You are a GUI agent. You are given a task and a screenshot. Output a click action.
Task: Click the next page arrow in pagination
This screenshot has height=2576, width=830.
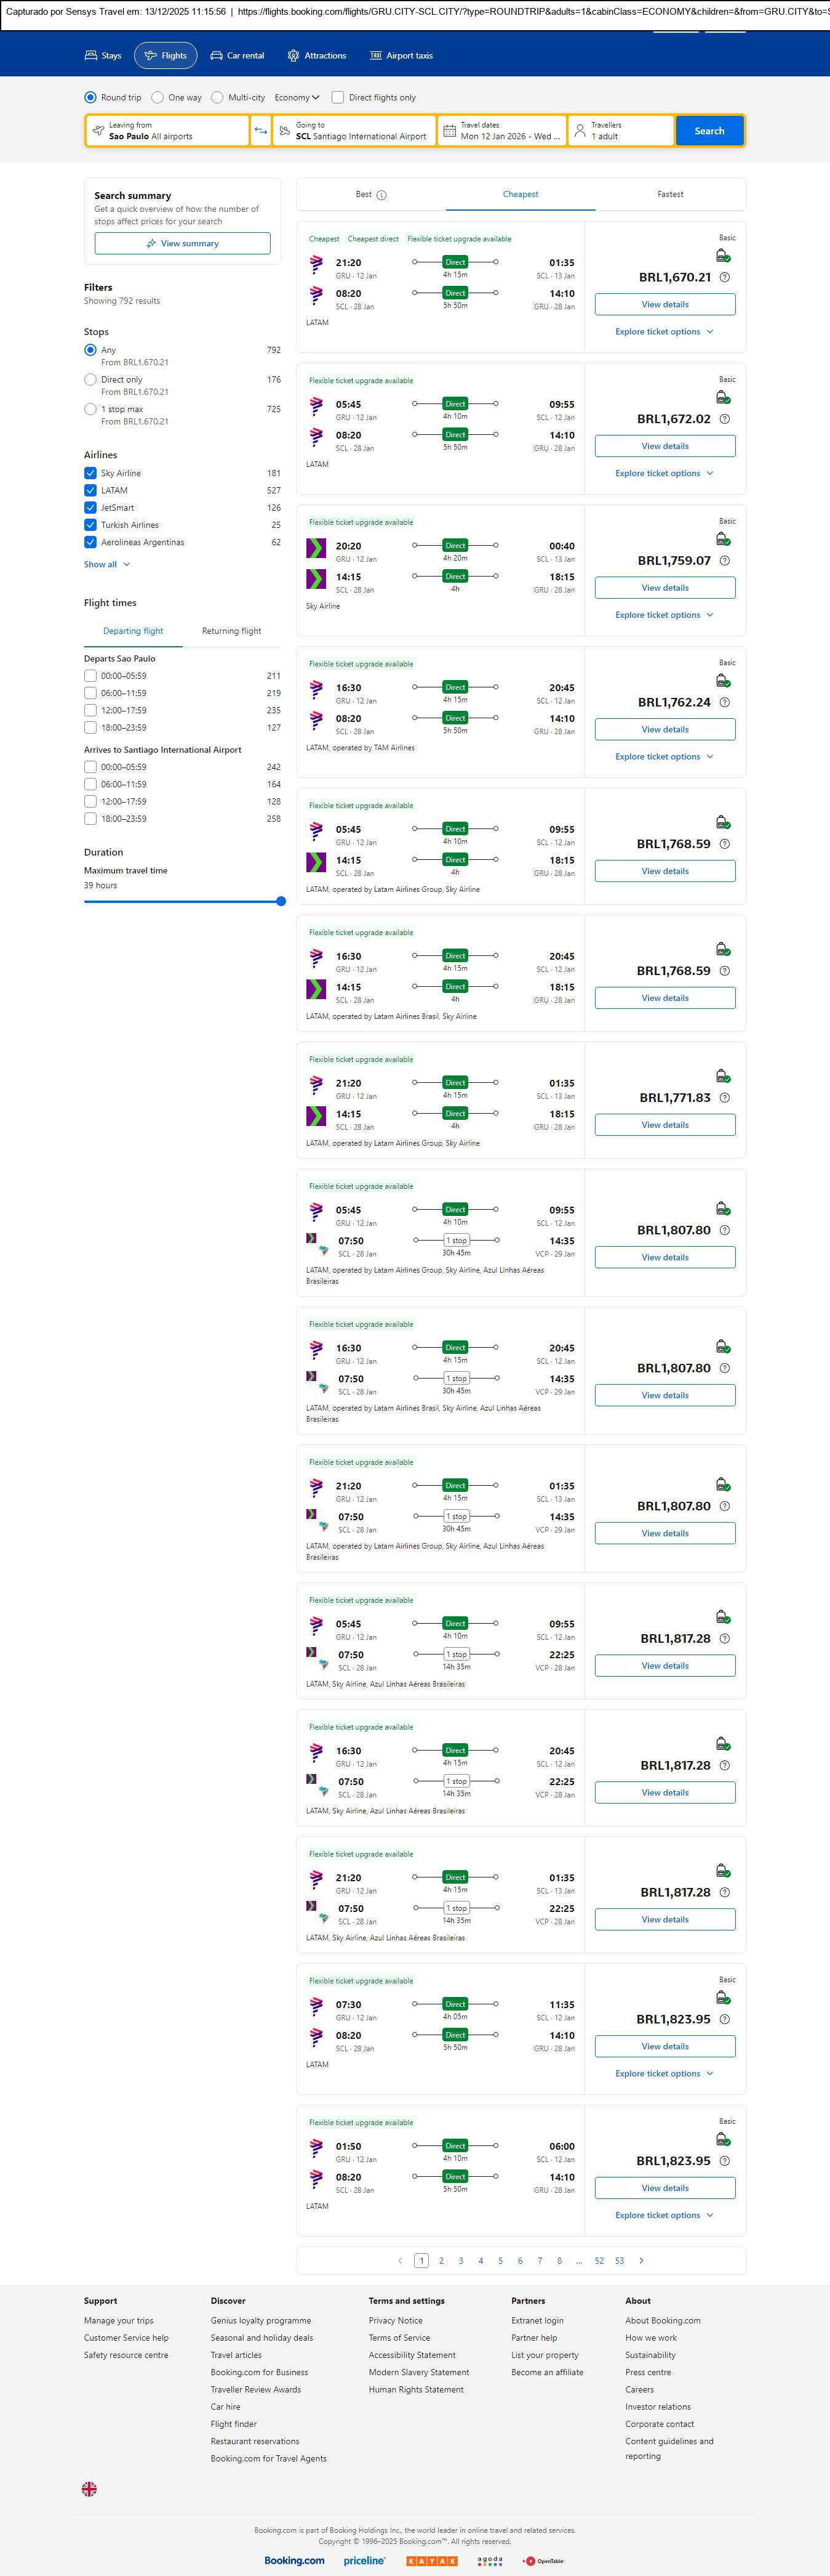pos(641,2260)
